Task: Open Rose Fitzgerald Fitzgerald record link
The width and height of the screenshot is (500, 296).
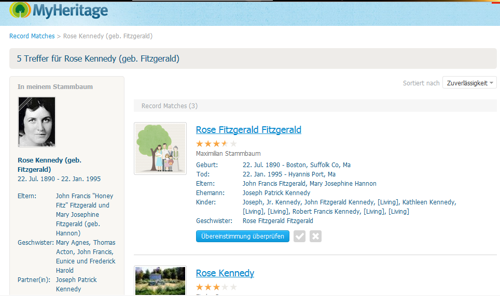Action: pyautogui.click(x=248, y=130)
